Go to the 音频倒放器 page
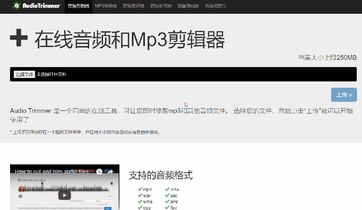Viewport: 362px width, 210px height. tap(161, 6)
